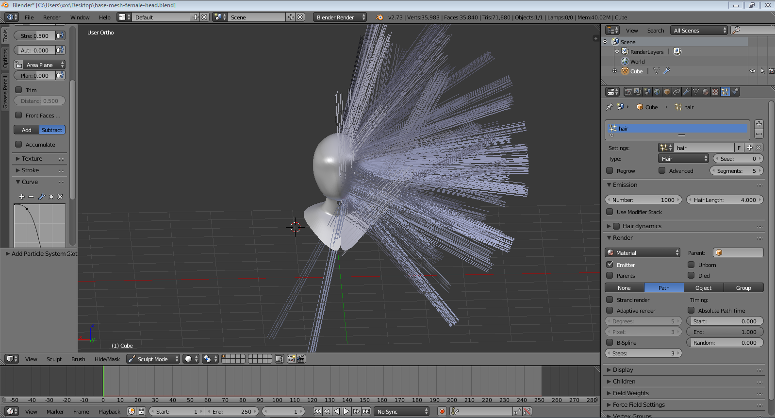Toggle Cube visibility eye in outliner
This screenshot has width=775, height=418.
click(753, 71)
